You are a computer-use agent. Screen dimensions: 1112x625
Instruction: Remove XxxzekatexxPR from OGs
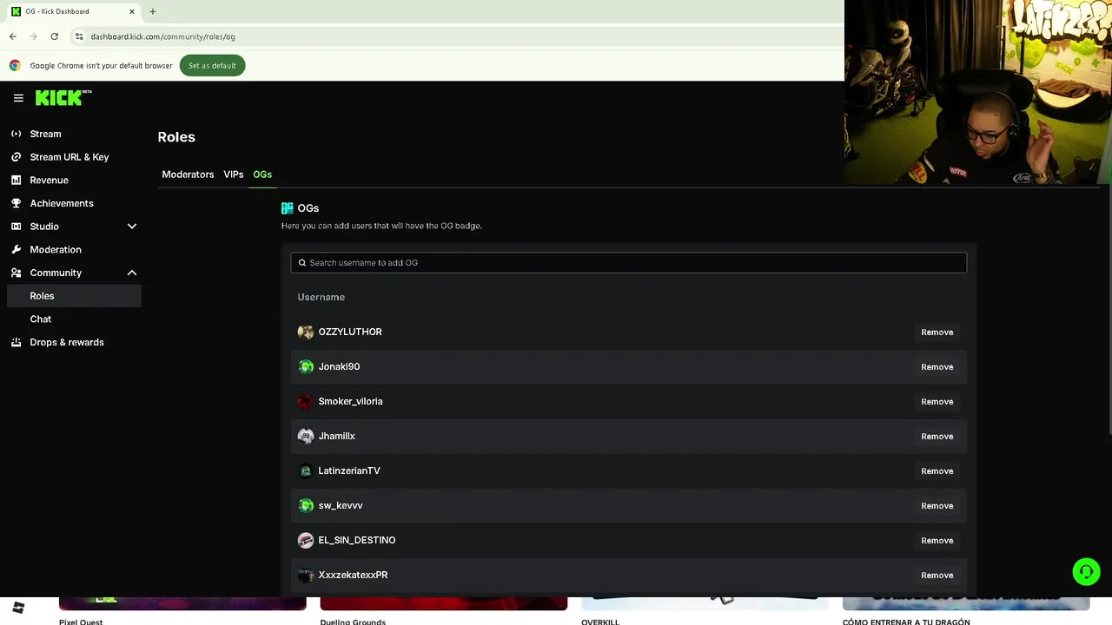pyautogui.click(x=937, y=575)
